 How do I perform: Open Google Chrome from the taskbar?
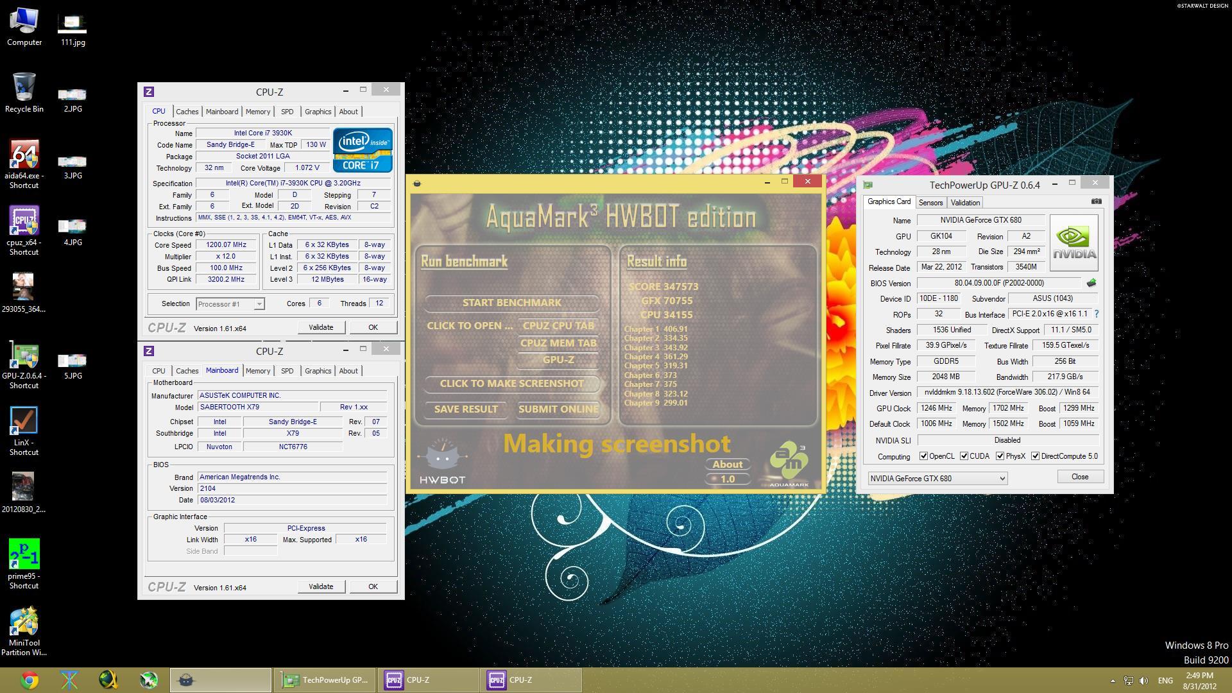coord(30,680)
